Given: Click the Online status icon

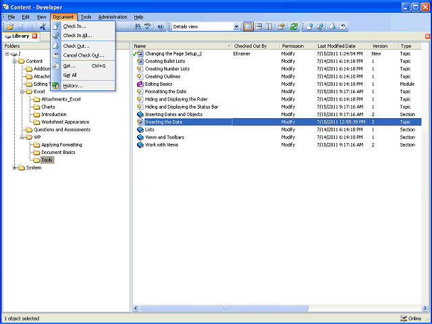Looking at the screenshot, I should [x=404, y=318].
